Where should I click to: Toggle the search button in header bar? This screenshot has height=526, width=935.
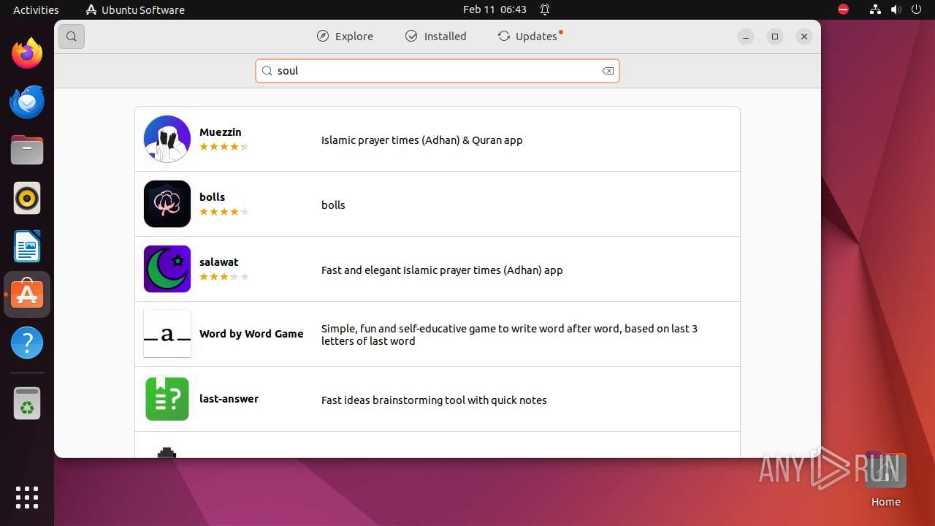coord(72,37)
